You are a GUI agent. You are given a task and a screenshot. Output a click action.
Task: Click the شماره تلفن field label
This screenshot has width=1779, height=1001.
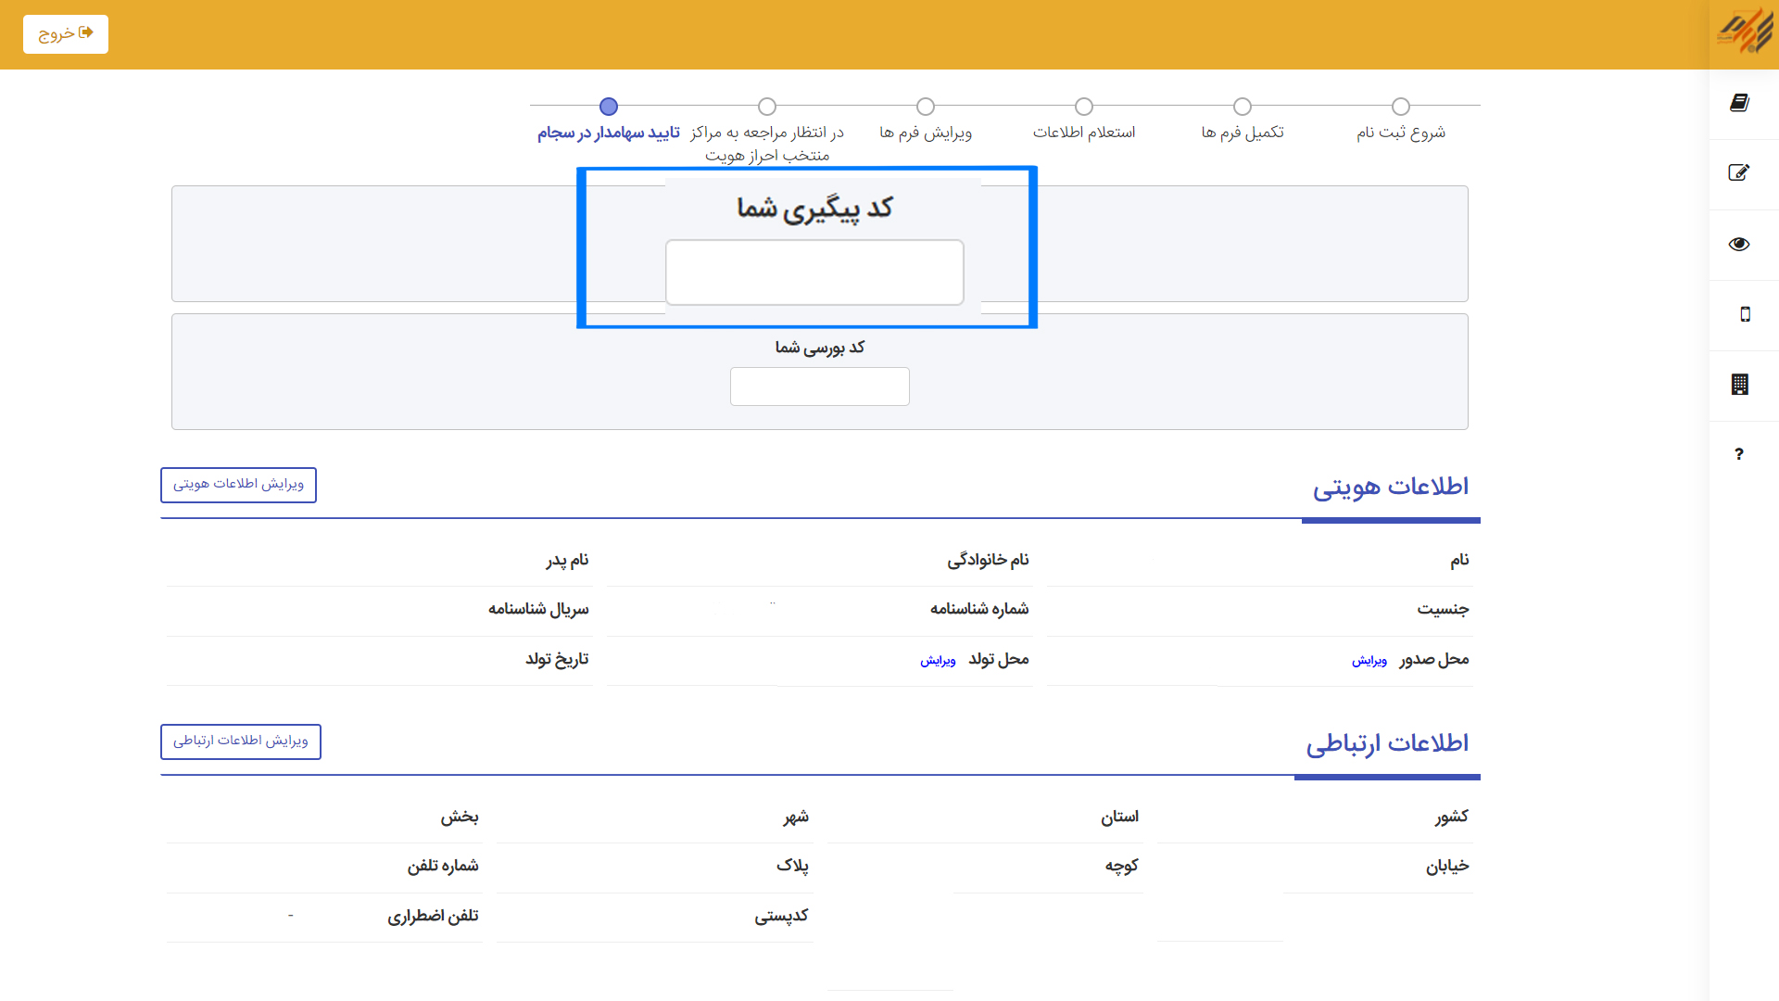point(443,867)
